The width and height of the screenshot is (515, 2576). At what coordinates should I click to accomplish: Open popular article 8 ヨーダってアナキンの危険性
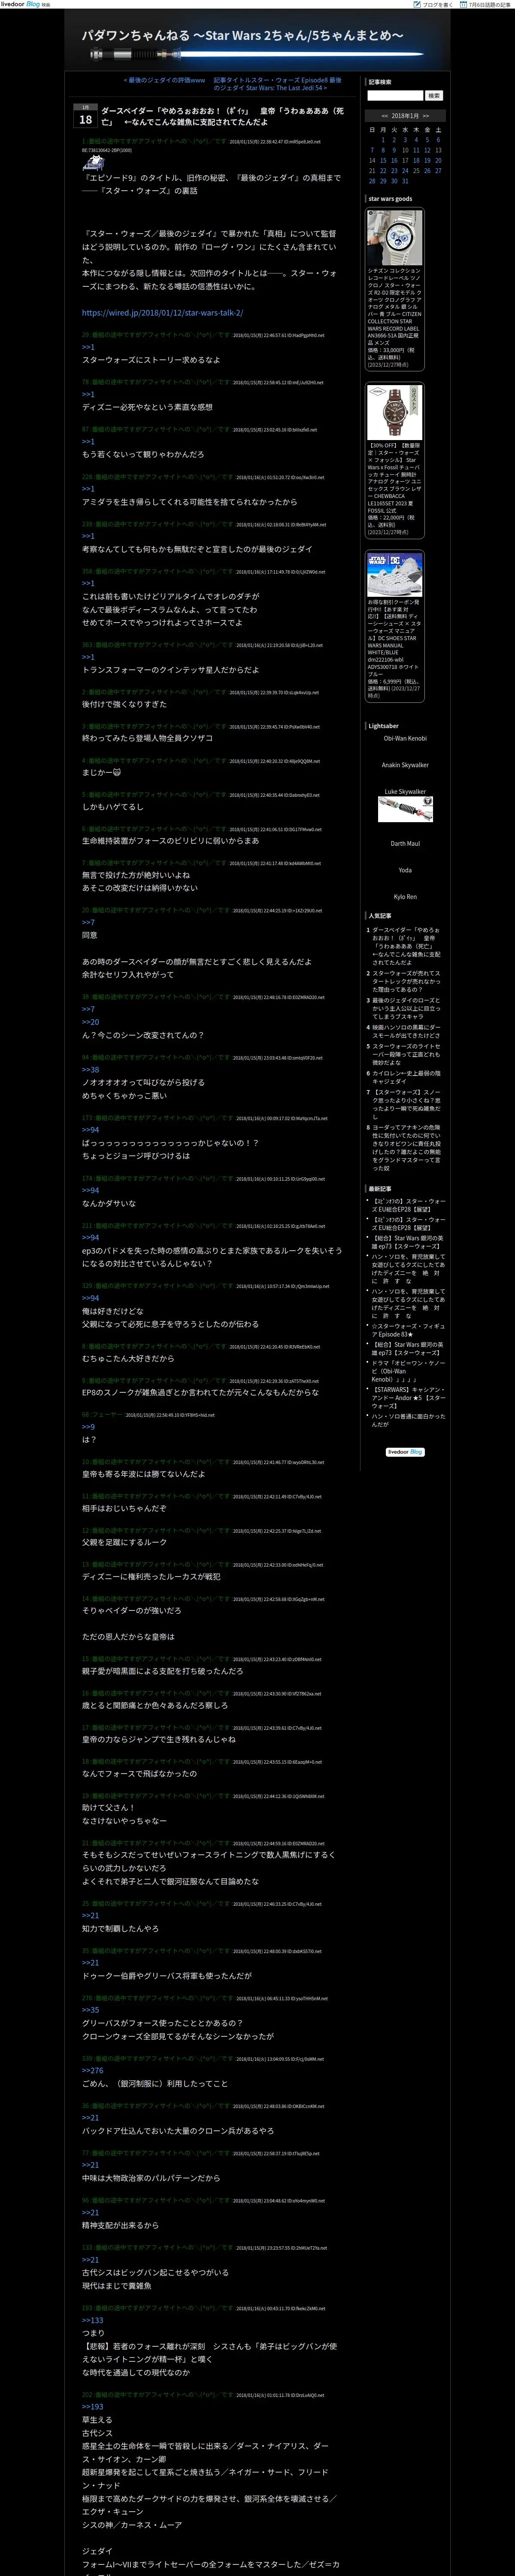[x=406, y=1147]
